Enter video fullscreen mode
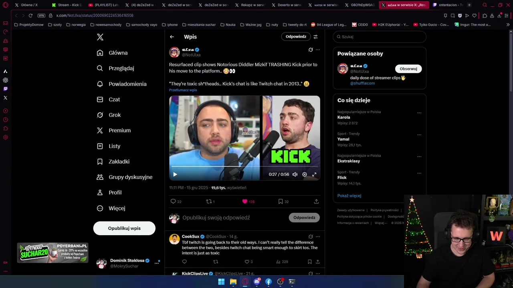The height and width of the screenshot is (288, 513). [x=314, y=174]
